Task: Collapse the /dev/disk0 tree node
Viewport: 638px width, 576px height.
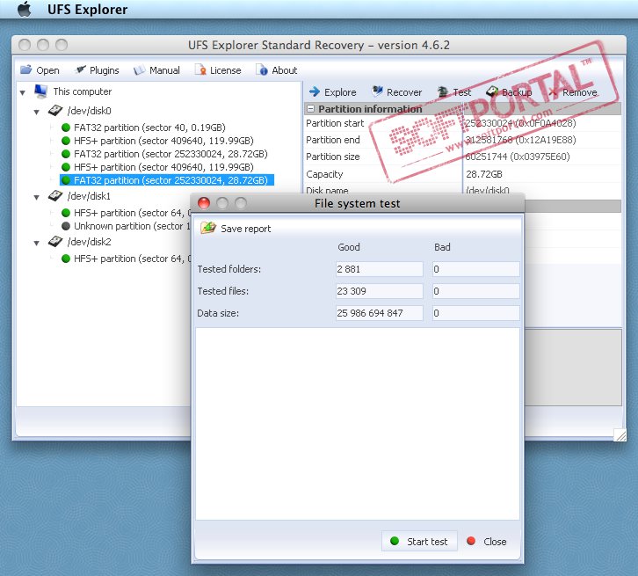Action: point(37,112)
